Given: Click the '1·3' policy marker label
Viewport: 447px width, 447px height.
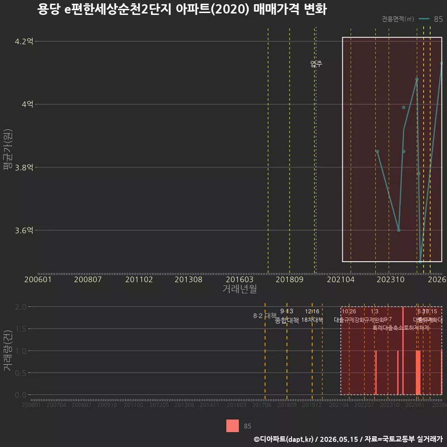Looking at the screenshot, I should (374, 312).
